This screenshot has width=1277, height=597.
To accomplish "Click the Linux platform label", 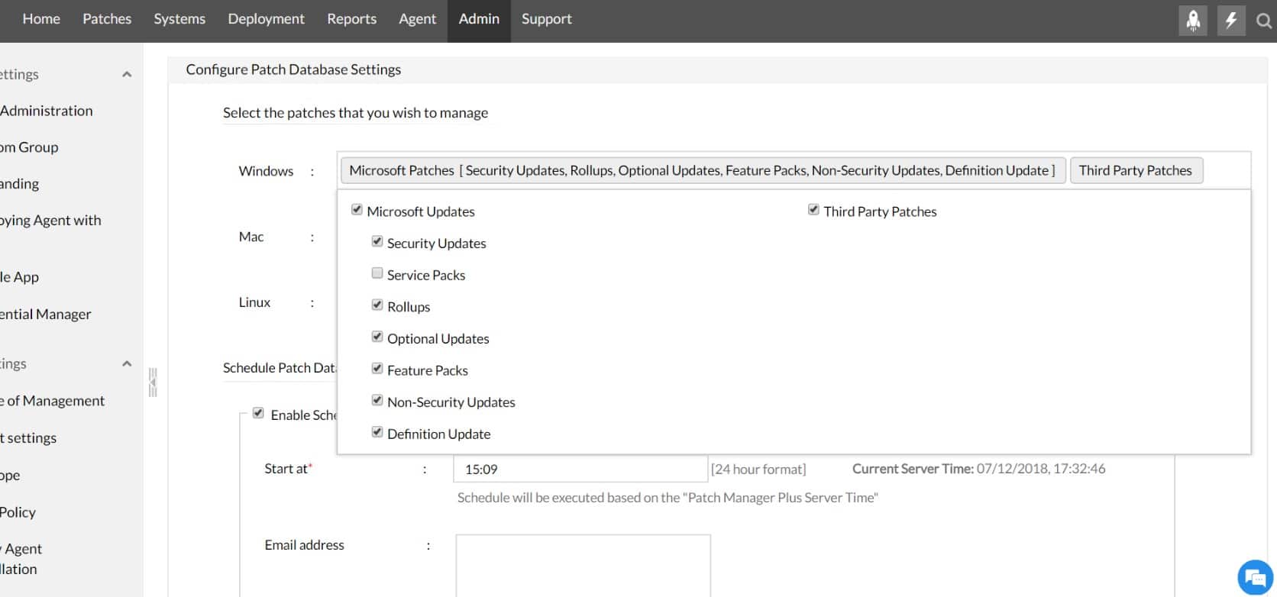I will [x=254, y=302].
